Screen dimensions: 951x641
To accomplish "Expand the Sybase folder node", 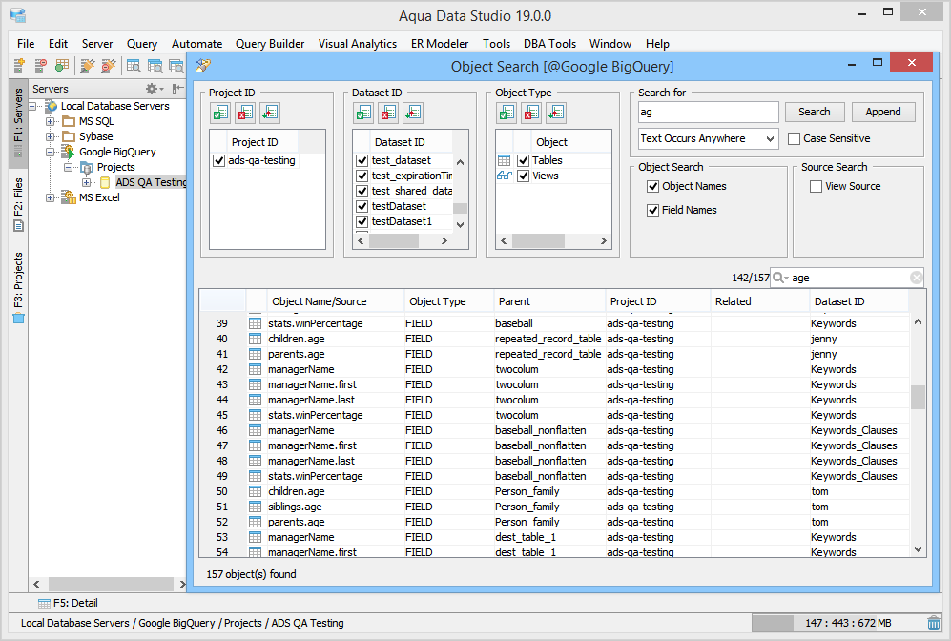I will tap(51, 136).
